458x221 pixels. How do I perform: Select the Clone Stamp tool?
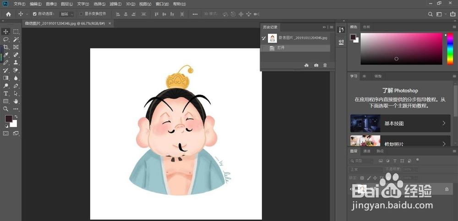tap(16, 63)
